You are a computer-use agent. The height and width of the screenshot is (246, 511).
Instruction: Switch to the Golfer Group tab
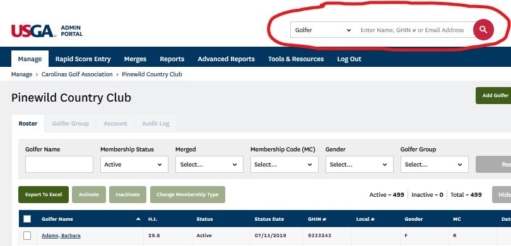[71, 124]
